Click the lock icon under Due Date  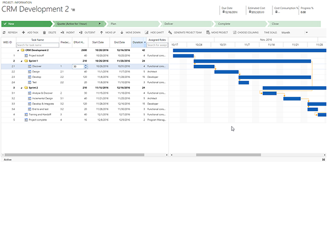point(223,12)
